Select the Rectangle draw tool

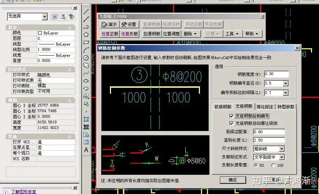click(86, 42)
